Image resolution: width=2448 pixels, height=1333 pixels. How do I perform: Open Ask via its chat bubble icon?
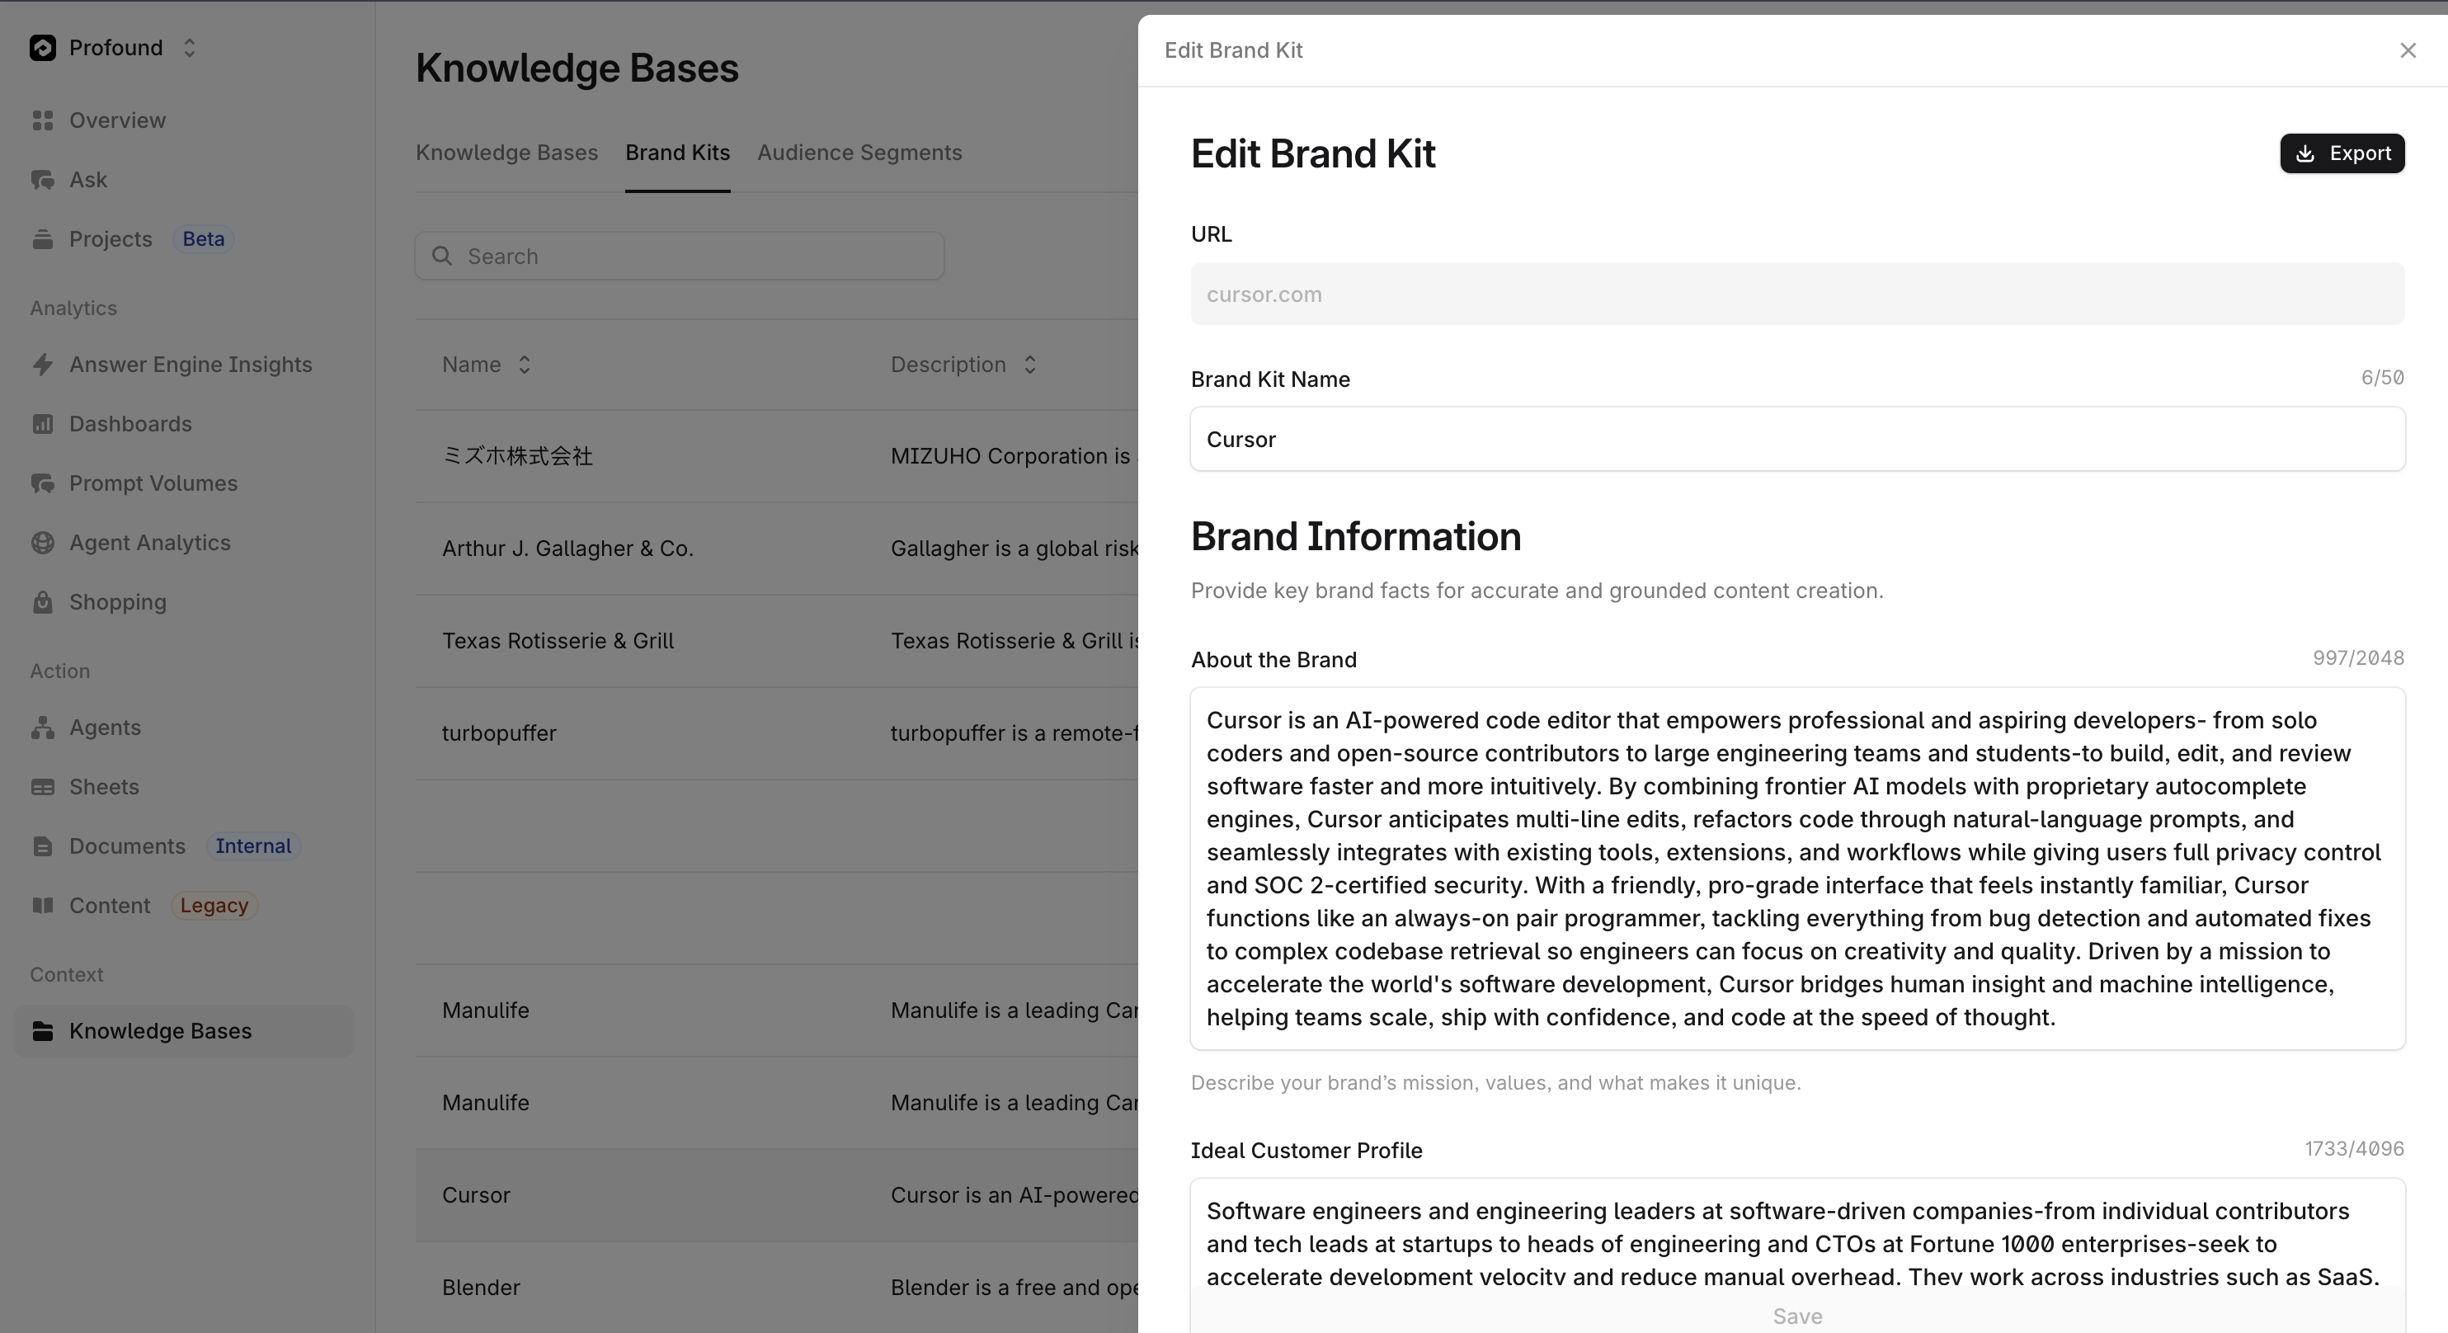point(43,180)
